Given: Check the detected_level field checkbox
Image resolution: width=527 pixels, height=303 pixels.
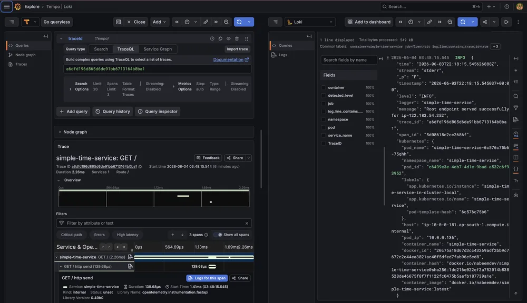Looking at the screenshot, I should pyautogui.click(x=324, y=96).
